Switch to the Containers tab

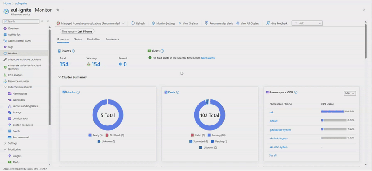(112, 39)
